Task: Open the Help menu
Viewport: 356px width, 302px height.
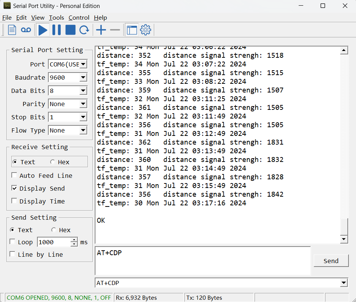Action: click(x=100, y=18)
